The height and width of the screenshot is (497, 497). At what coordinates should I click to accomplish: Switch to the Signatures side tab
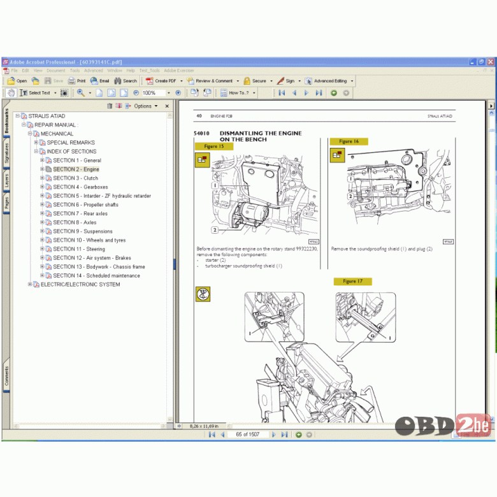[x=6, y=153]
